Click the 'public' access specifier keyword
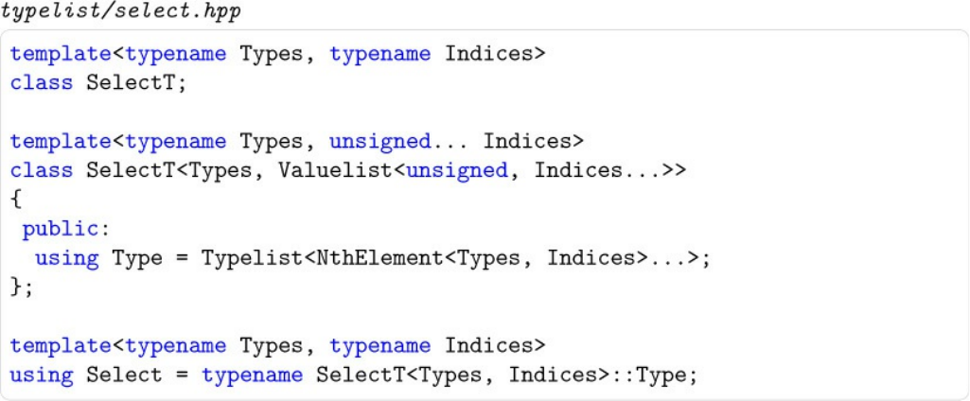 coord(59,229)
